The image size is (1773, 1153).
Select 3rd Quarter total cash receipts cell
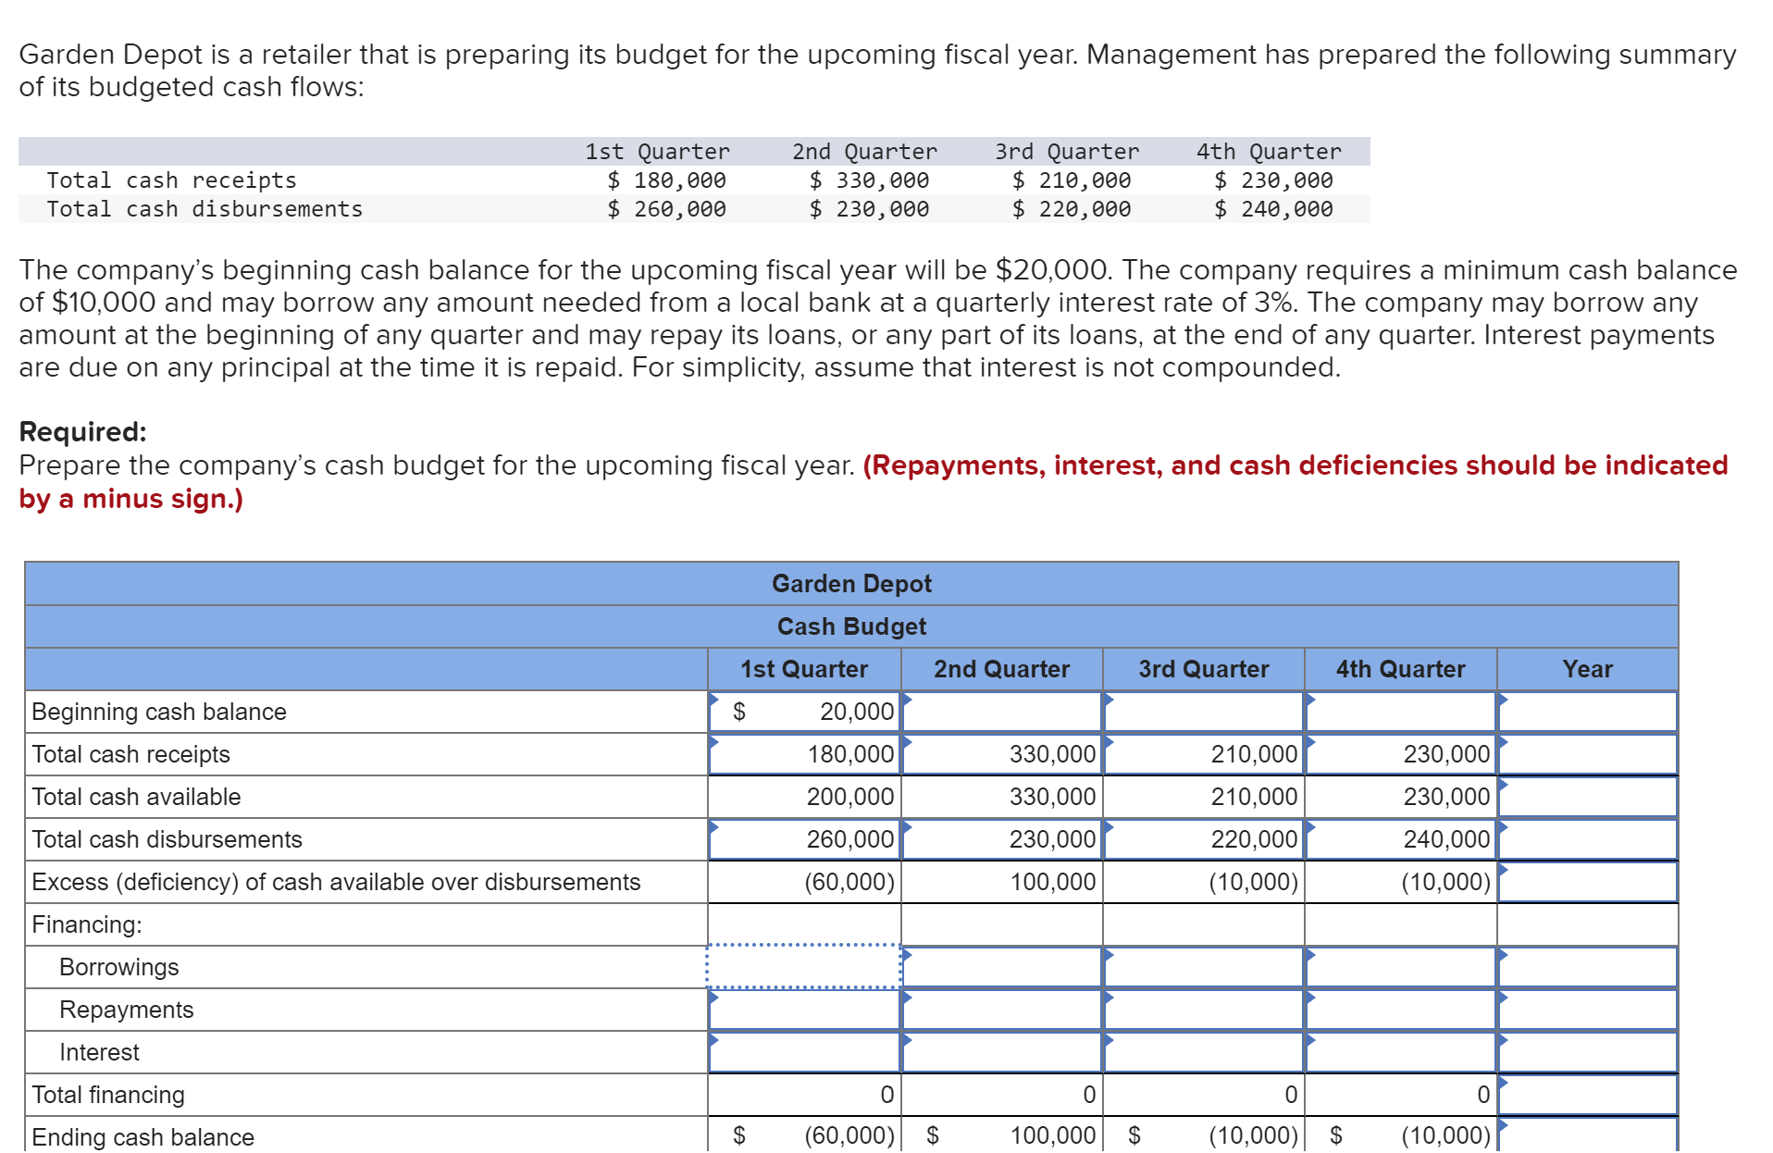[x=1204, y=754]
